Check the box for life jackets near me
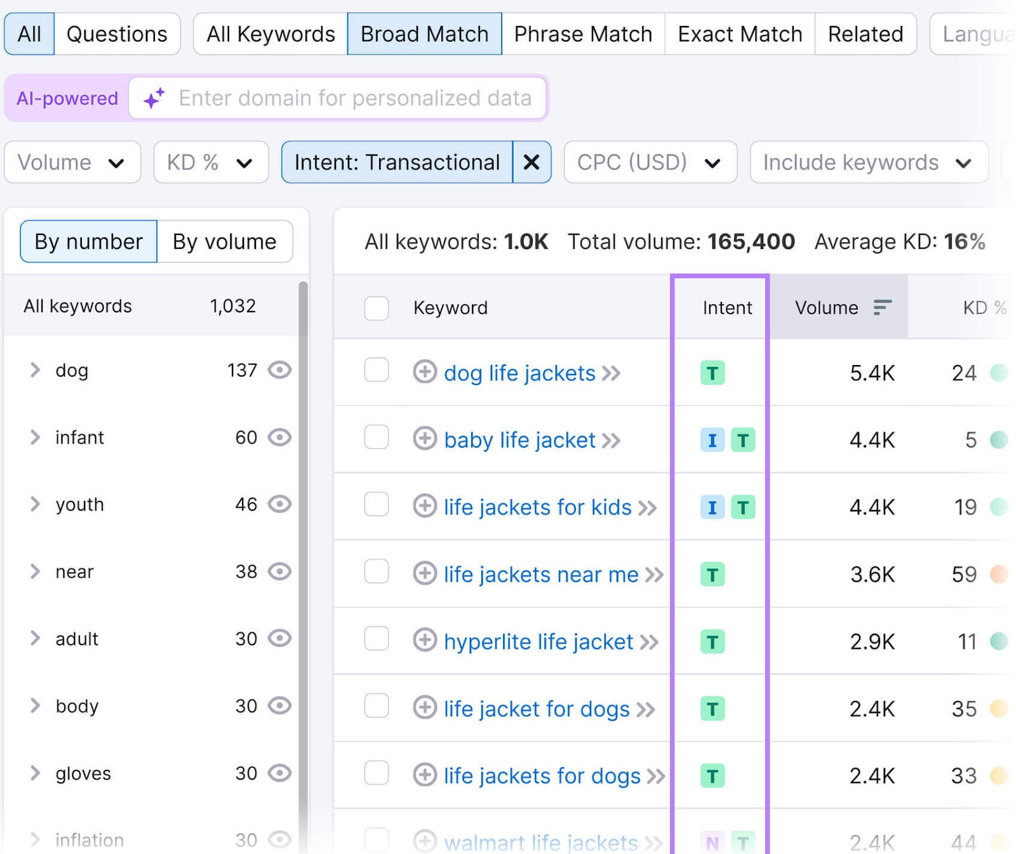This screenshot has height=854, width=1016. click(377, 571)
